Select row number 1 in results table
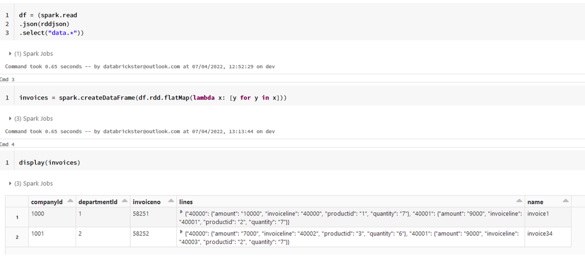This screenshot has height=257, width=585. (x=17, y=217)
